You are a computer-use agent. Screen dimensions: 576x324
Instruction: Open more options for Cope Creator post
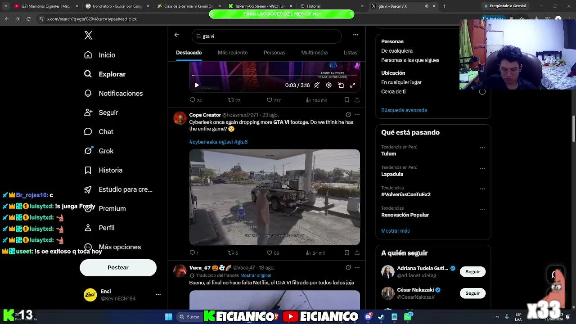click(357, 115)
